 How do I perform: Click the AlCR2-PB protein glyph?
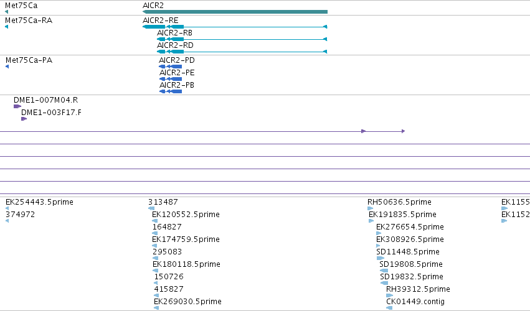(x=171, y=91)
